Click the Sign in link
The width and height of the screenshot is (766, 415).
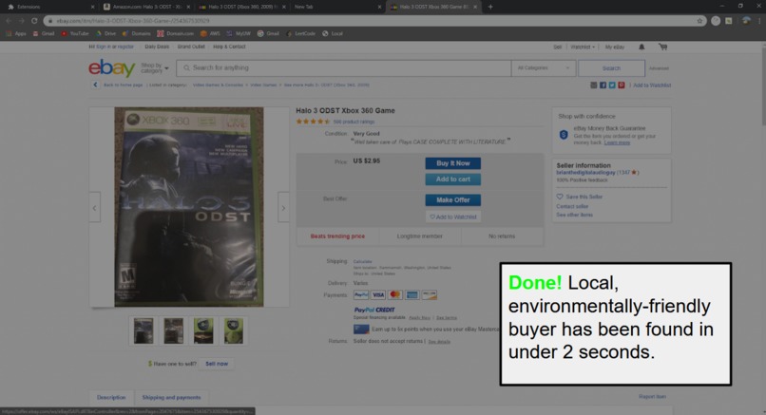[103, 47]
